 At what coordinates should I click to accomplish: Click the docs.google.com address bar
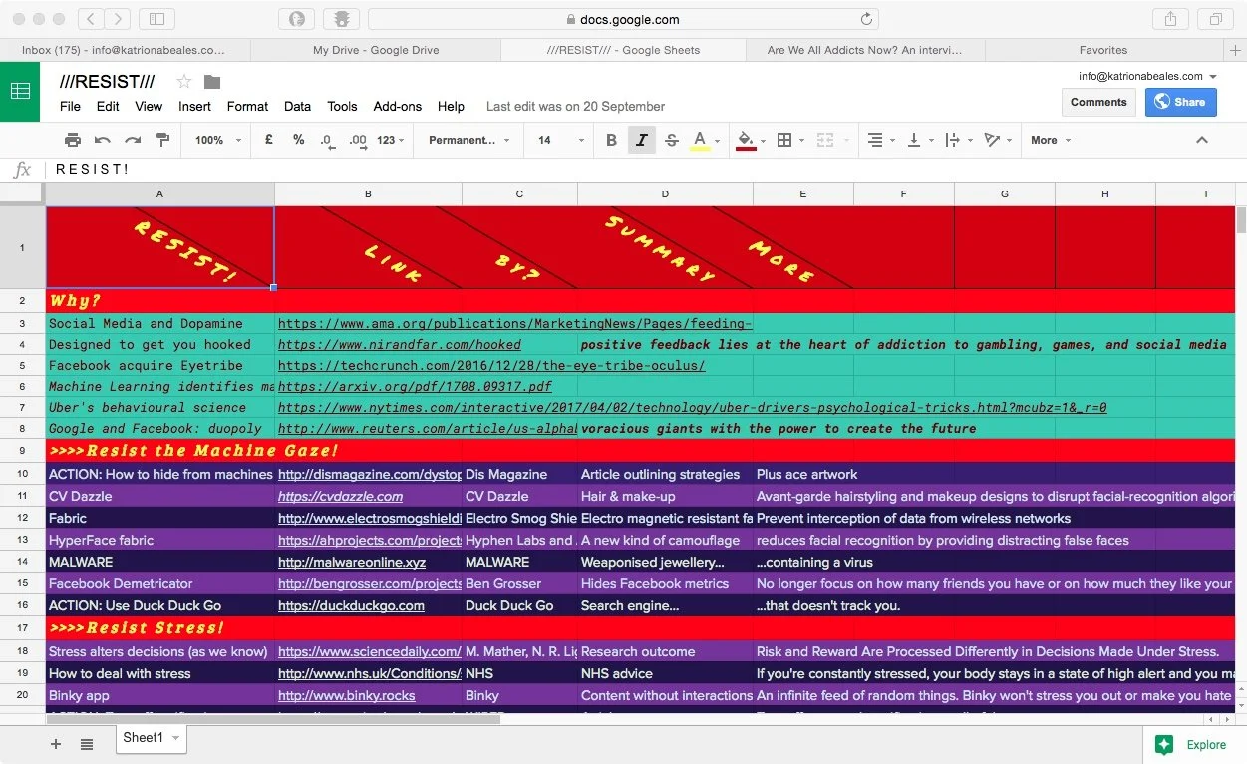[x=623, y=19]
